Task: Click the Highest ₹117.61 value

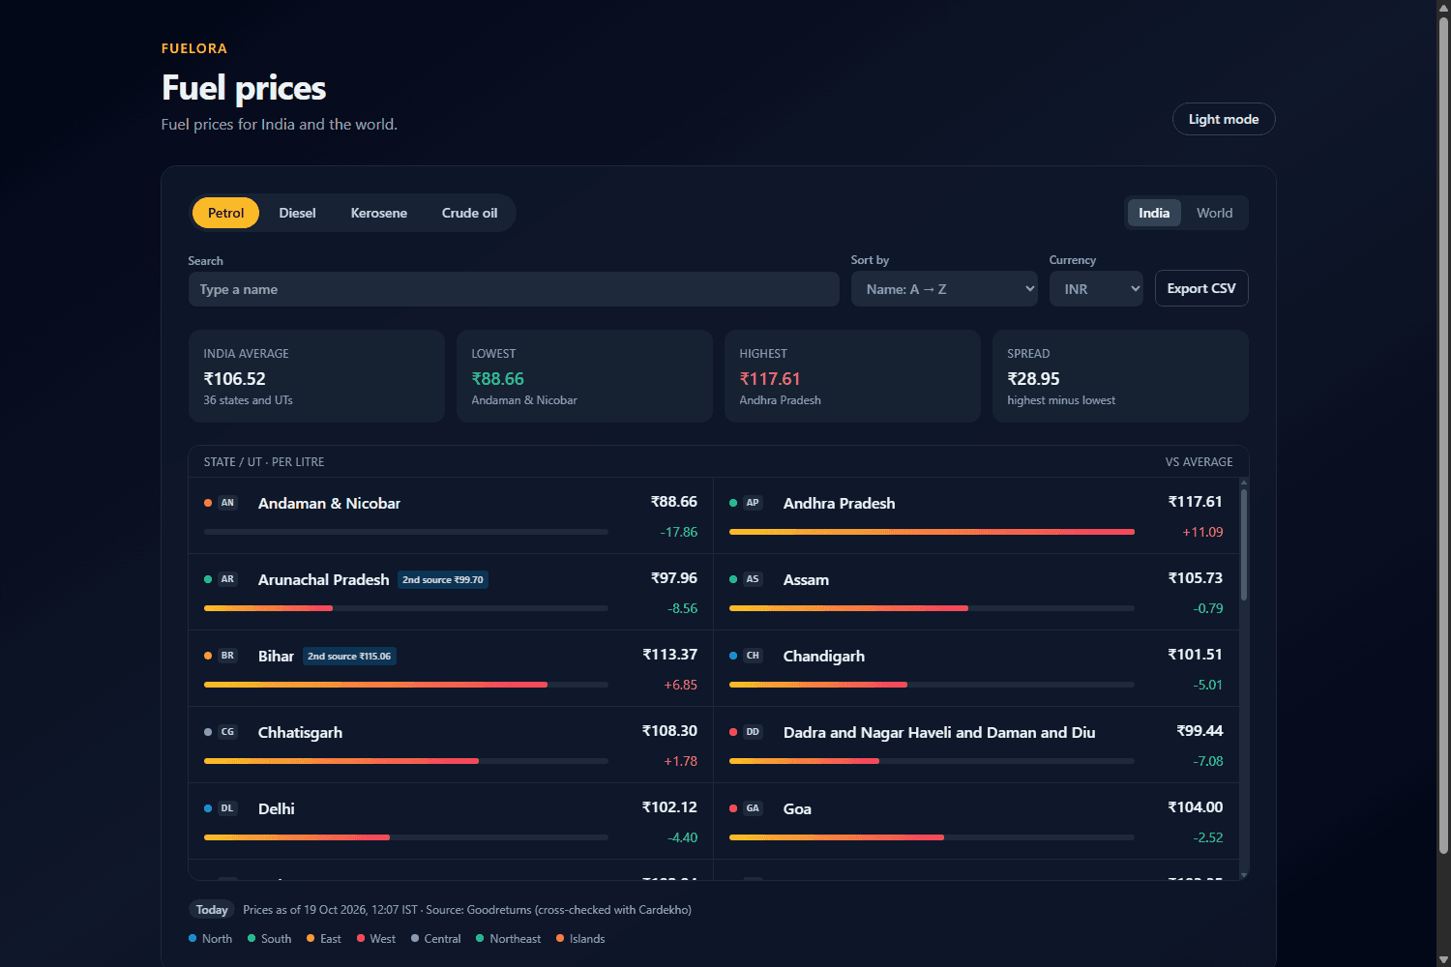Action: click(770, 379)
